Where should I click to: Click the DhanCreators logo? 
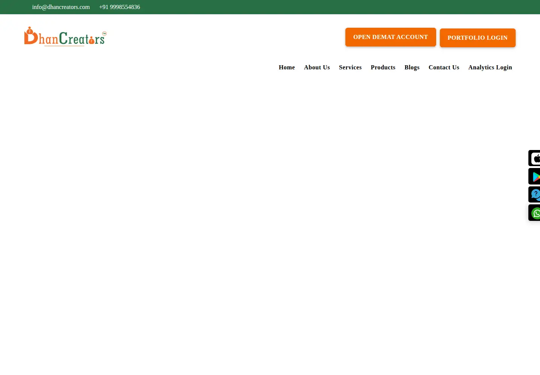[x=65, y=36]
